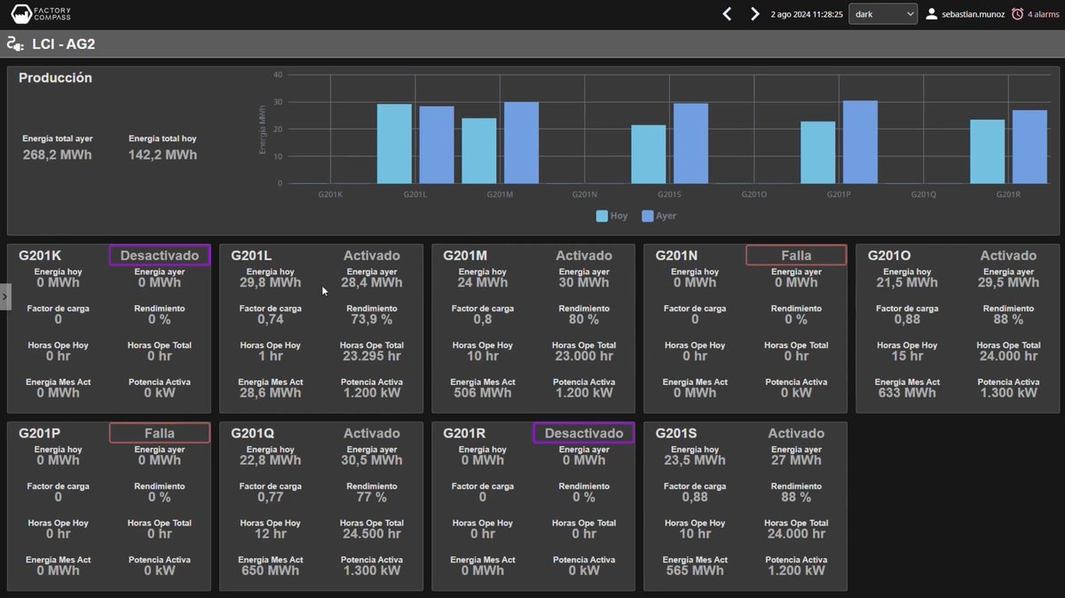The width and height of the screenshot is (1065, 598).
Task: Select the G201O card title
Action: [890, 256]
